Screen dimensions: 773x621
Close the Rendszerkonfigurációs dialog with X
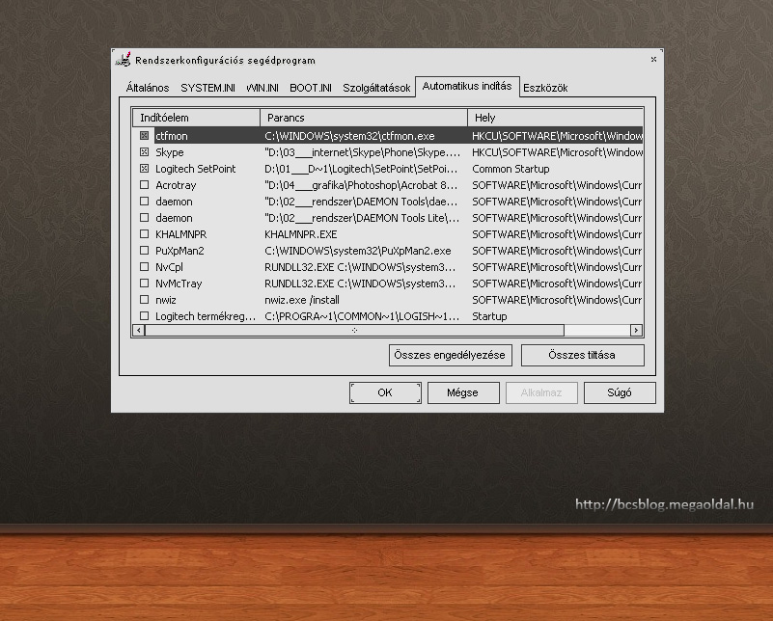tap(653, 60)
